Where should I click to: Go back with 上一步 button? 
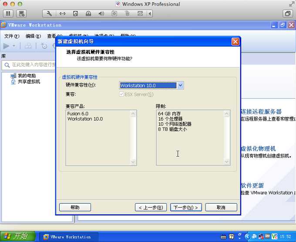(151, 208)
